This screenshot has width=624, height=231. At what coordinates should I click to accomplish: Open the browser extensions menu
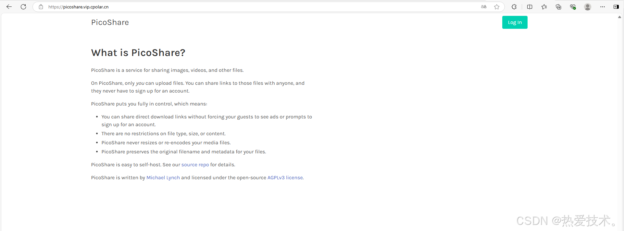(514, 7)
